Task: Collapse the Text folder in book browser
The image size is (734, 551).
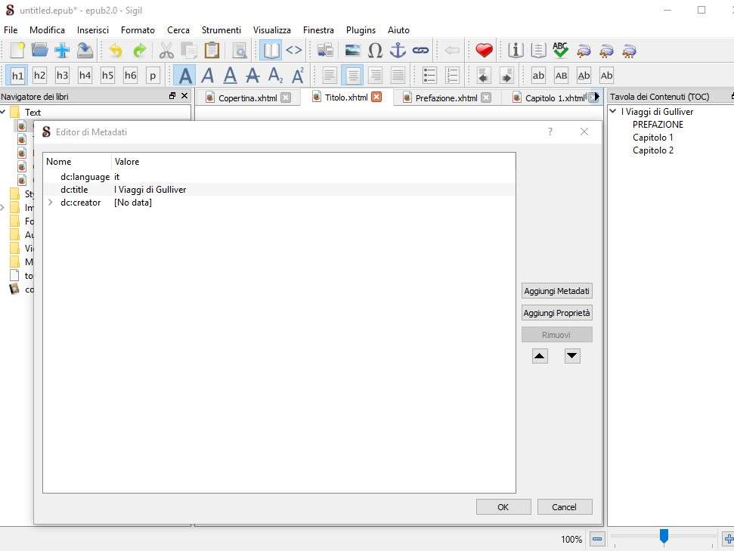Action: click(x=4, y=113)
